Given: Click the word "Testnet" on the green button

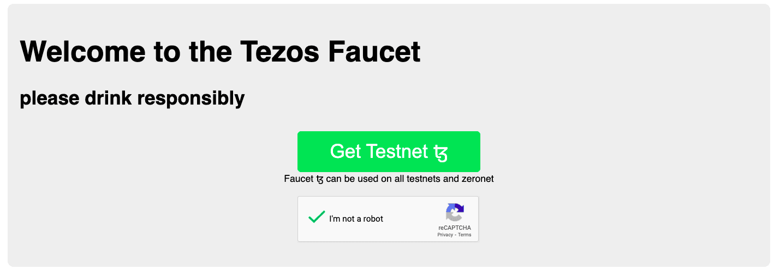Looking at the screenshot, I should click(x=396, y=151).
